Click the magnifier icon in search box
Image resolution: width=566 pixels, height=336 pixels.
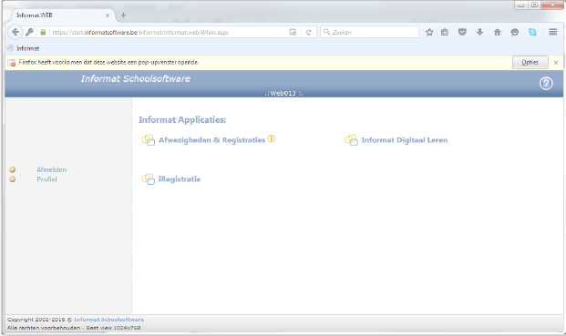pos(326,32)
